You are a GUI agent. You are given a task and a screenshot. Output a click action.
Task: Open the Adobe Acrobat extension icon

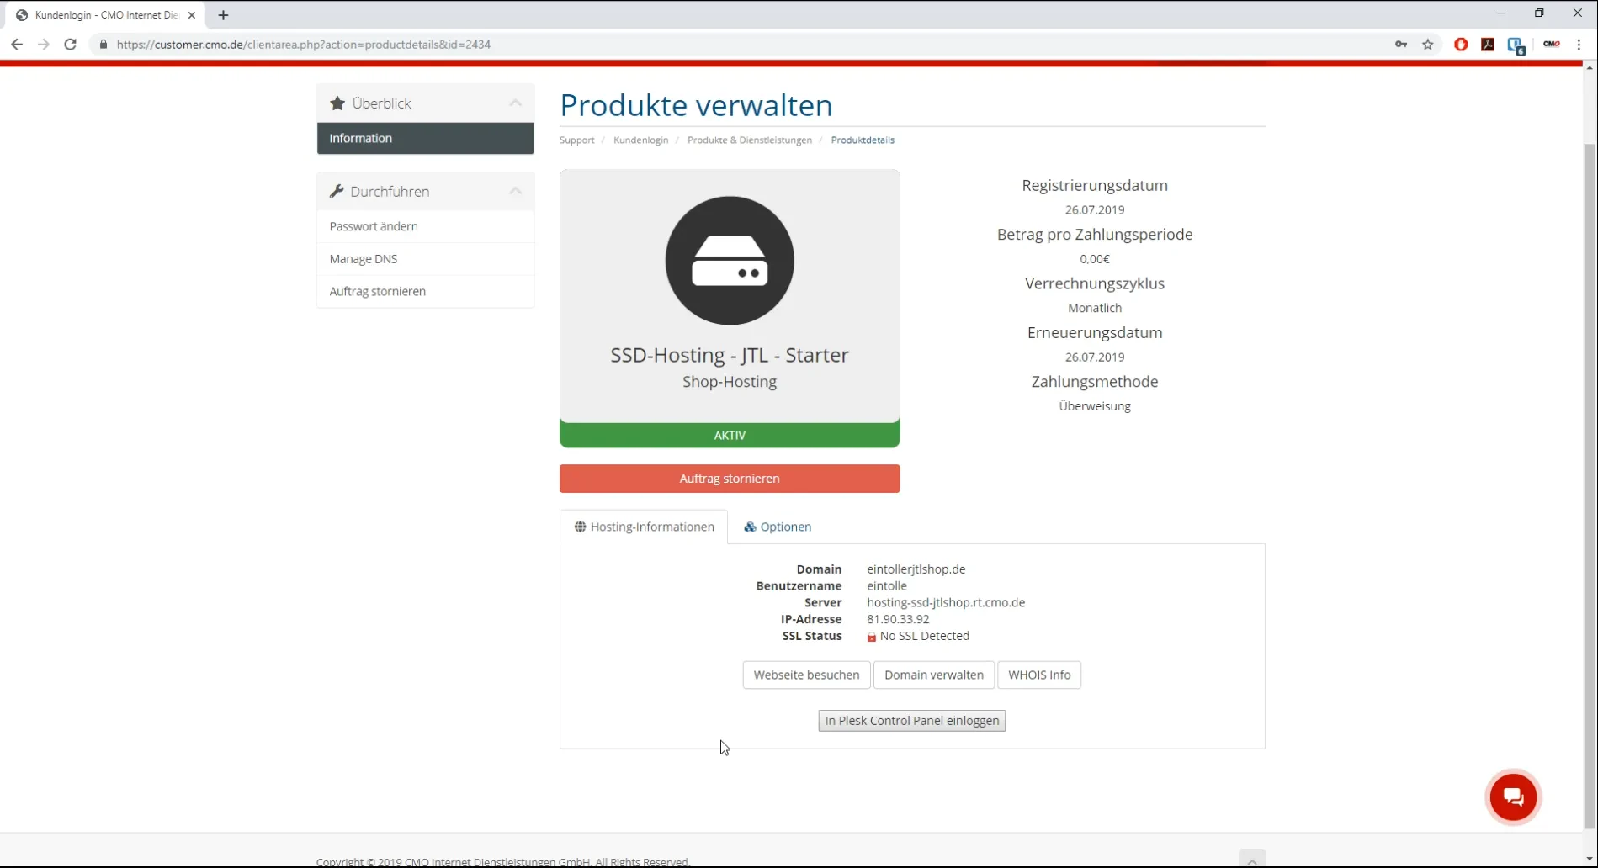tap(1488, 45)
